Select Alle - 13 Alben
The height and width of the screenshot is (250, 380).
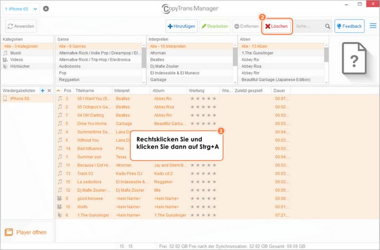(282, 46)
